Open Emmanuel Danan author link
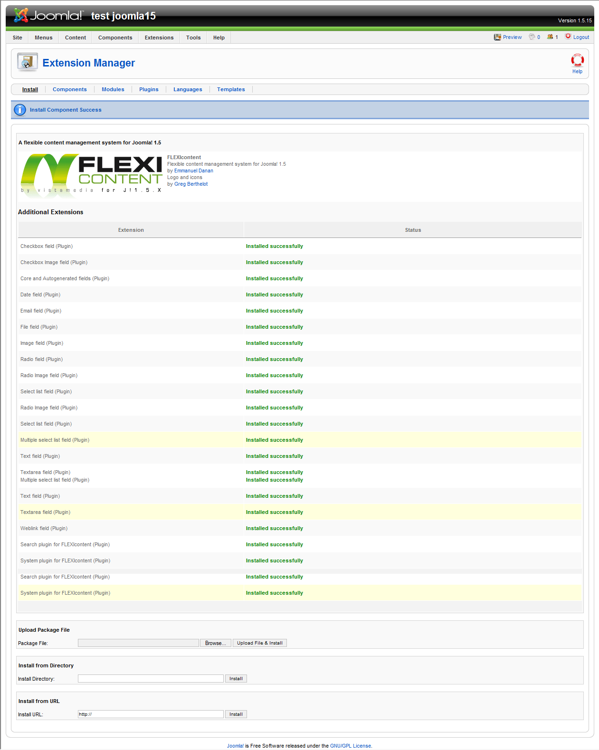 [194, 171]
